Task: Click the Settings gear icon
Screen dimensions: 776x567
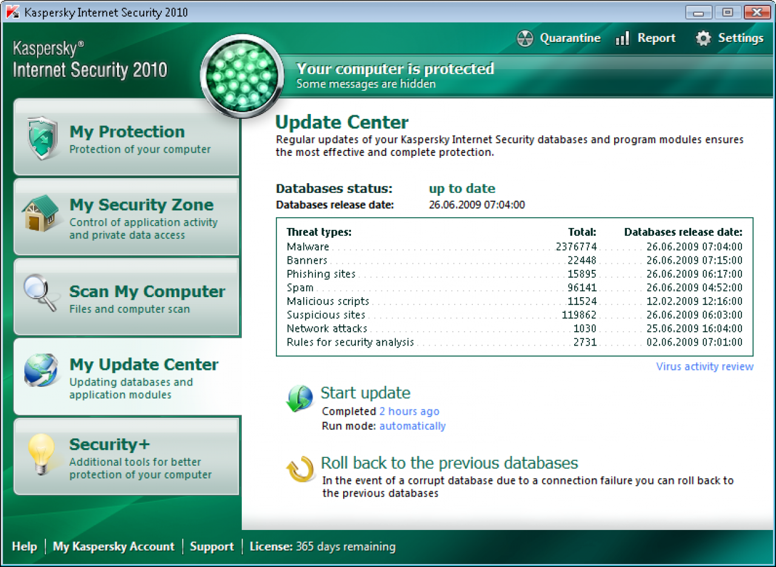Action: (703, 39)
